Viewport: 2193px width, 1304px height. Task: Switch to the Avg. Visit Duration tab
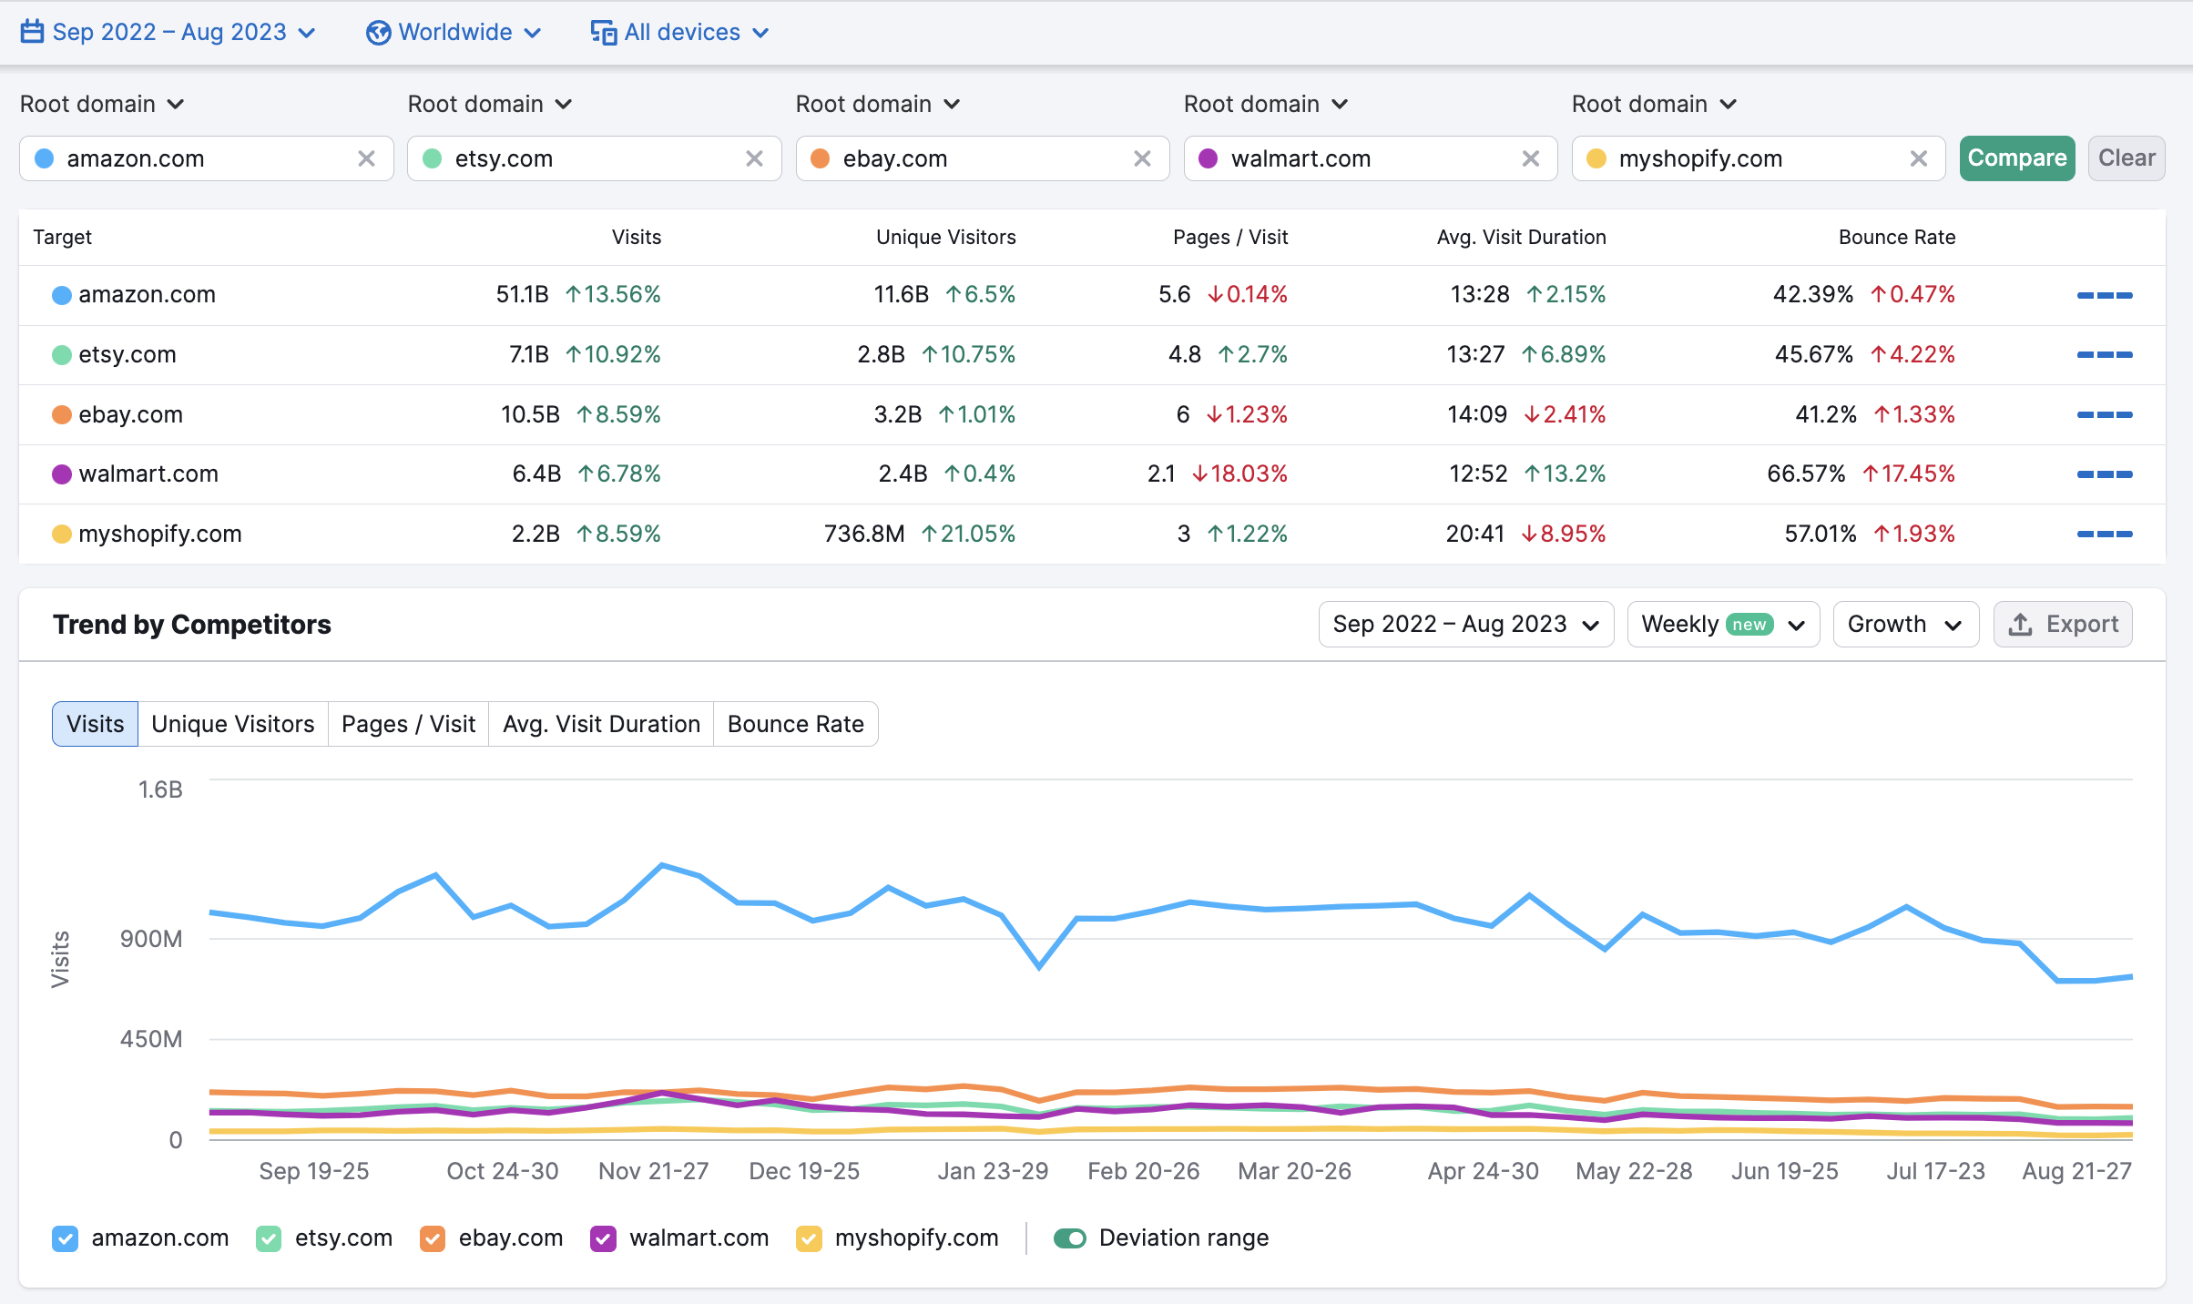tap(601, 724)
